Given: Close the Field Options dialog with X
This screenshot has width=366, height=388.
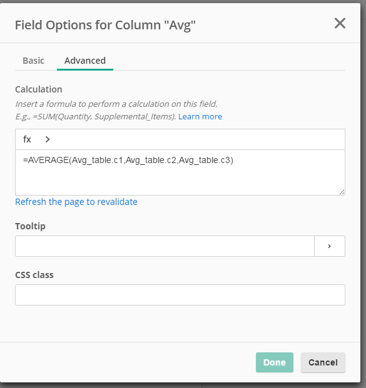Looking at the screenshot, I should (340, 23).
